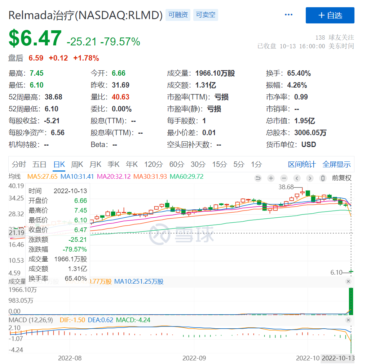Click the 138 球友关注 followers text
The height and width of the screenshot is (364, 366).
[335, 37]
